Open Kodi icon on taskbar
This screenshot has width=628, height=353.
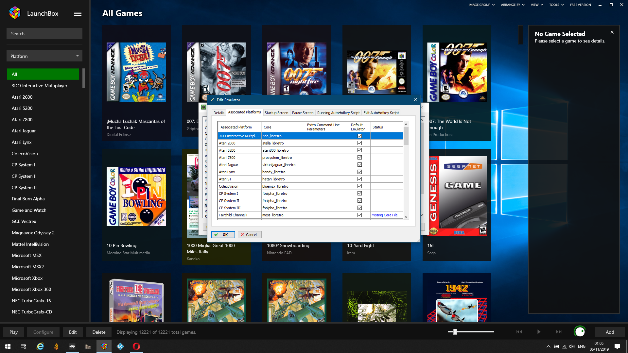pos(120,346)
